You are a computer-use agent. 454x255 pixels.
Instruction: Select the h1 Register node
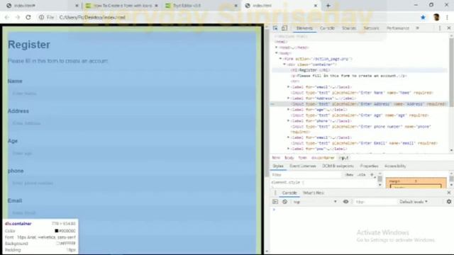[x=311, y=70]
